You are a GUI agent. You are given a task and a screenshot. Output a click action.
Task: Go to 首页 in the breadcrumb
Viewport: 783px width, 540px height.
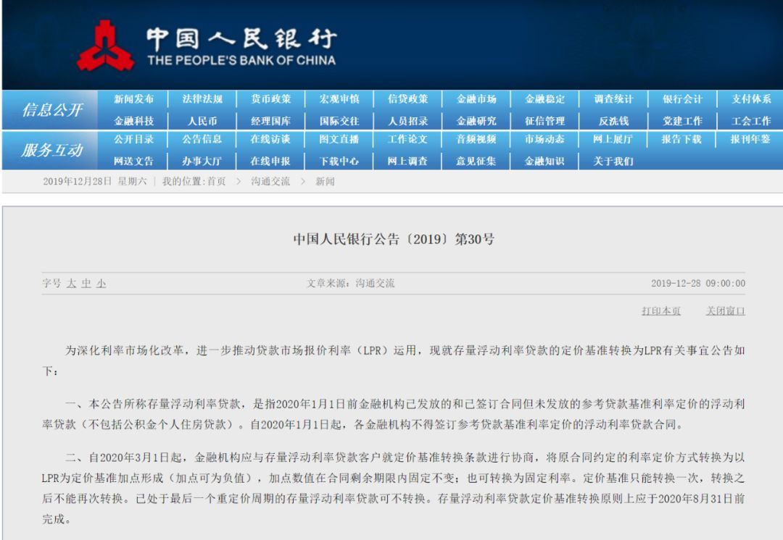(x=216, y=182)
